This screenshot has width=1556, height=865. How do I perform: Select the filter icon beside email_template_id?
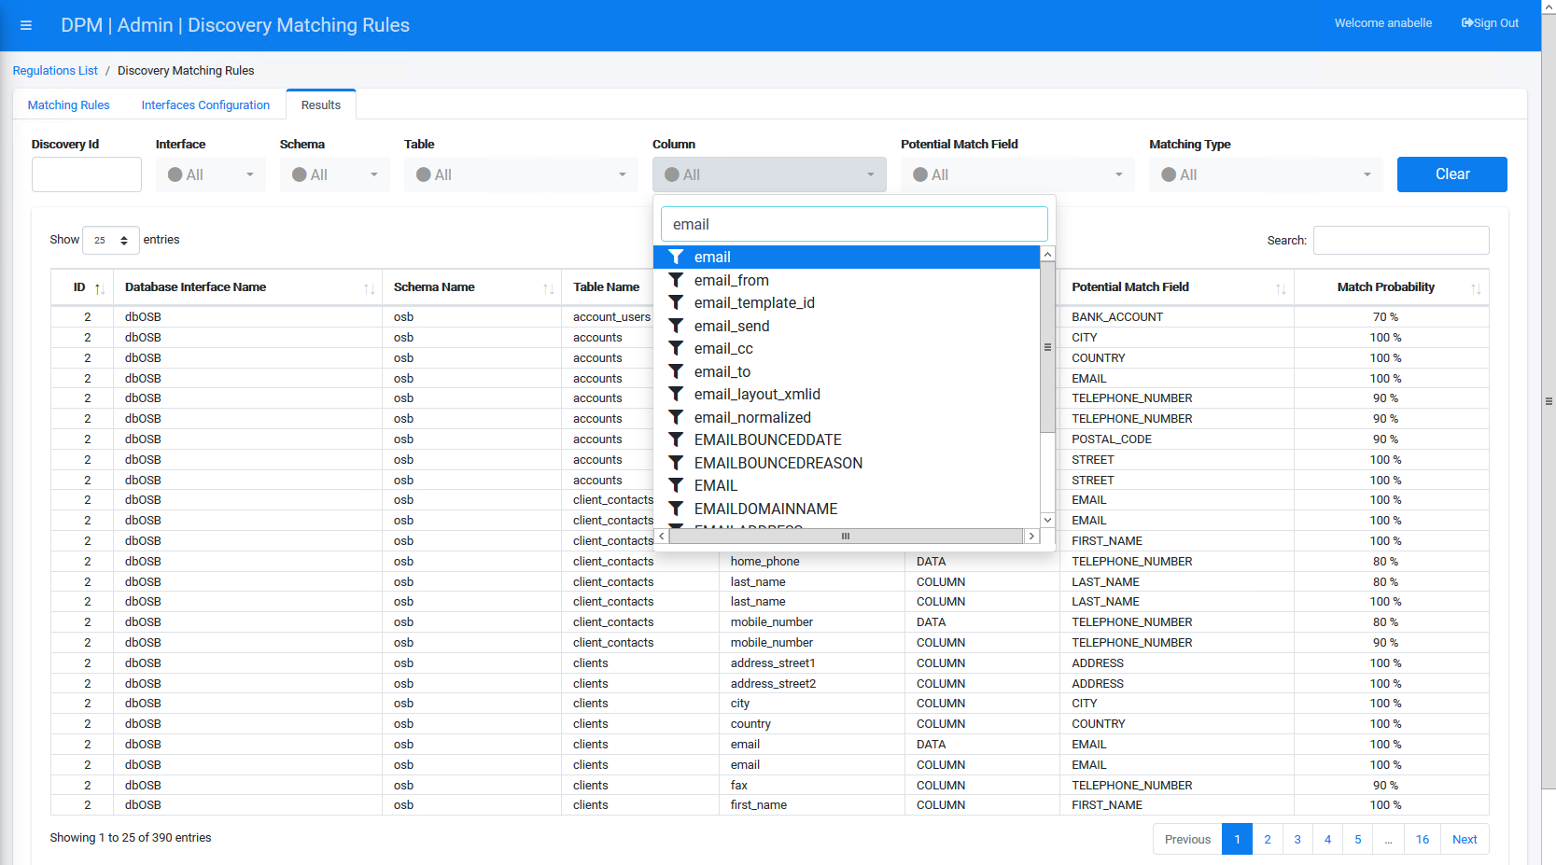point(676,302)
